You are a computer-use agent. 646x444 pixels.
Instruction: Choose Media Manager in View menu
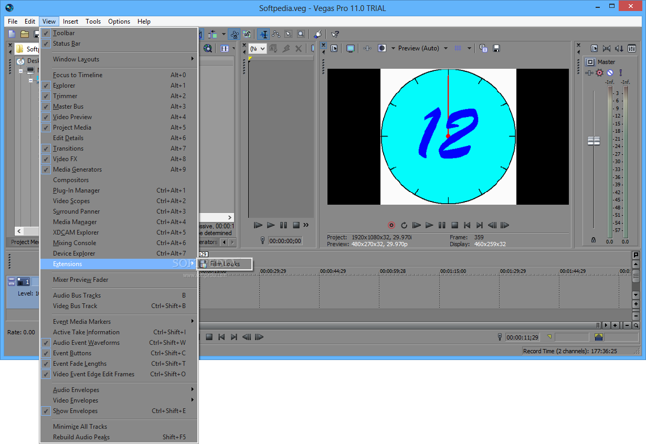(119, 222)
